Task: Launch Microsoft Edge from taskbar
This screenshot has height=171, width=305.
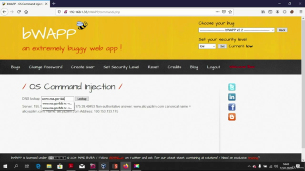Action: (38, 166)
